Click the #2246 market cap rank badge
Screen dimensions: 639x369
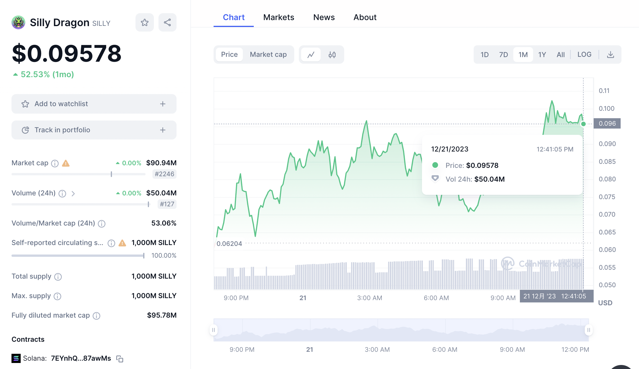(x=164, y=174)
